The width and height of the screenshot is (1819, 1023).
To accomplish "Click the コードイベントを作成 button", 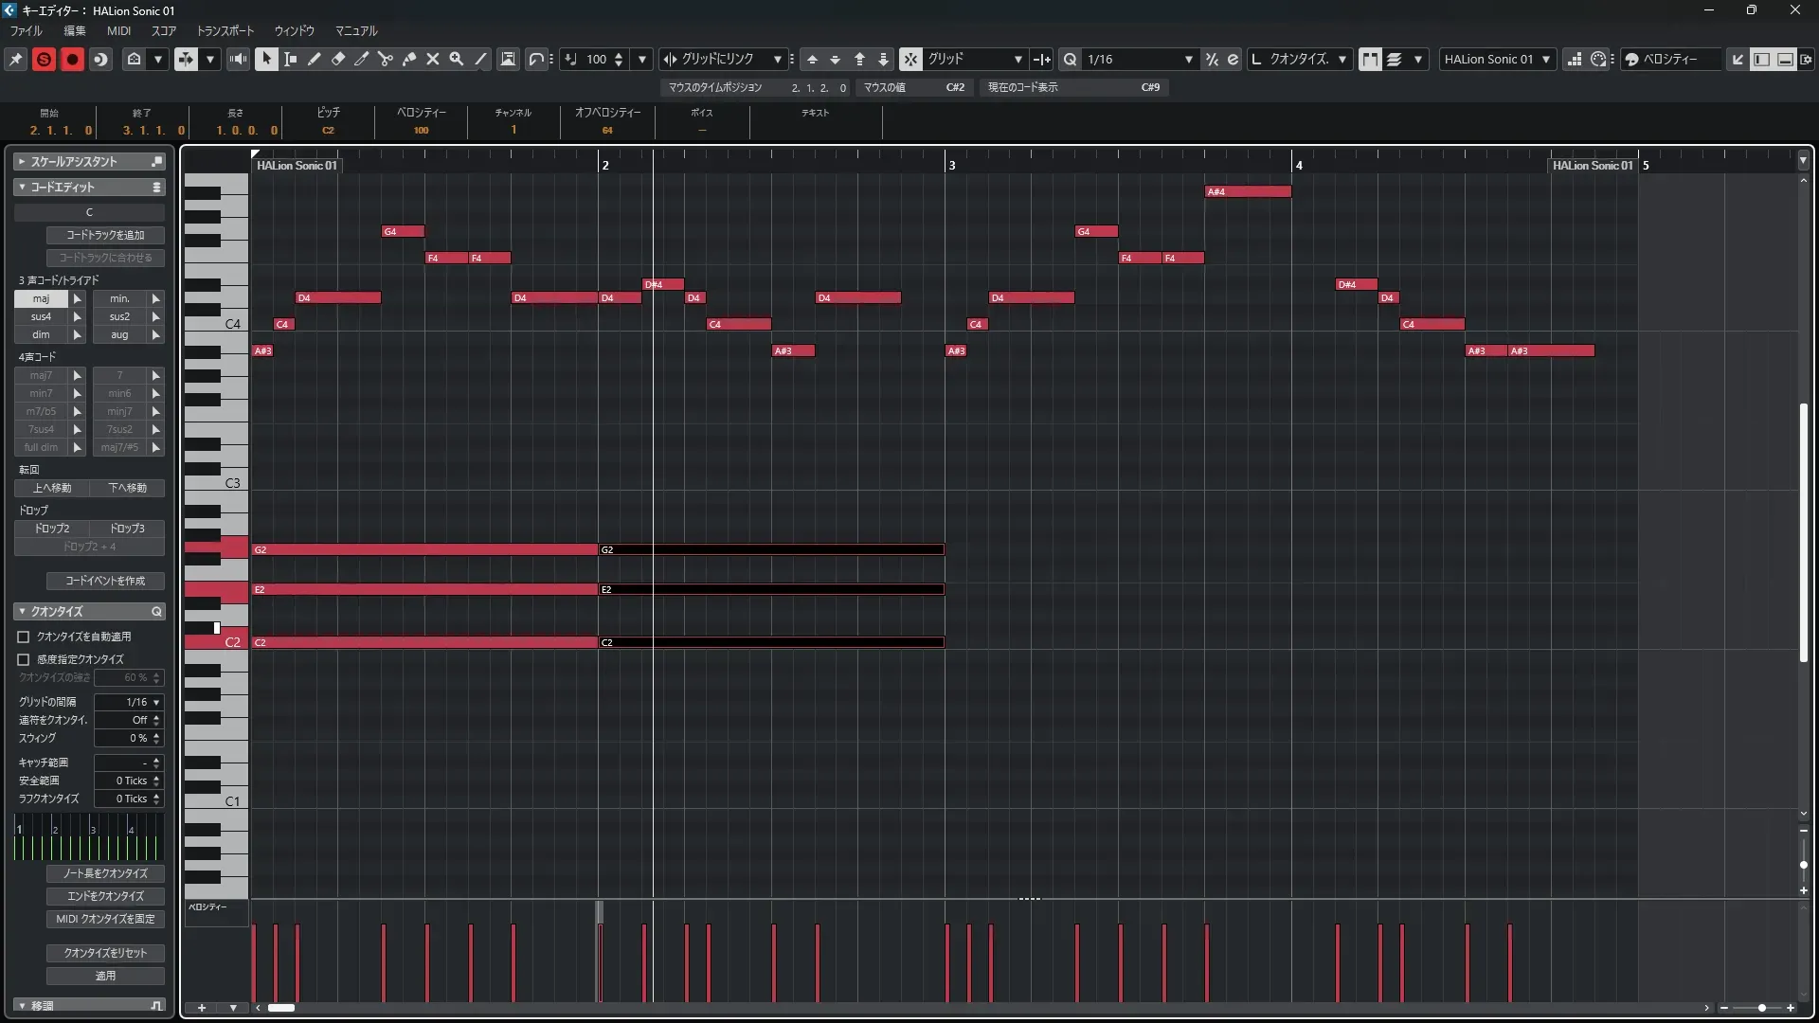I will pyautogui.click(x=105, y=581).
